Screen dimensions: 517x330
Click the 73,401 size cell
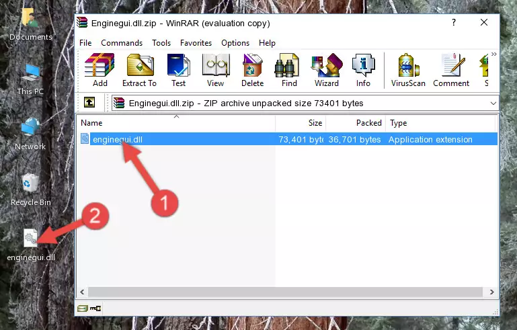coord(301,139)
